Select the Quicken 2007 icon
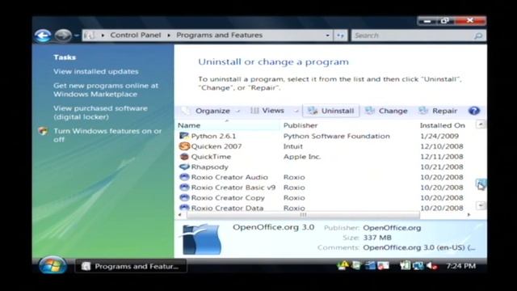 (184, 146)
